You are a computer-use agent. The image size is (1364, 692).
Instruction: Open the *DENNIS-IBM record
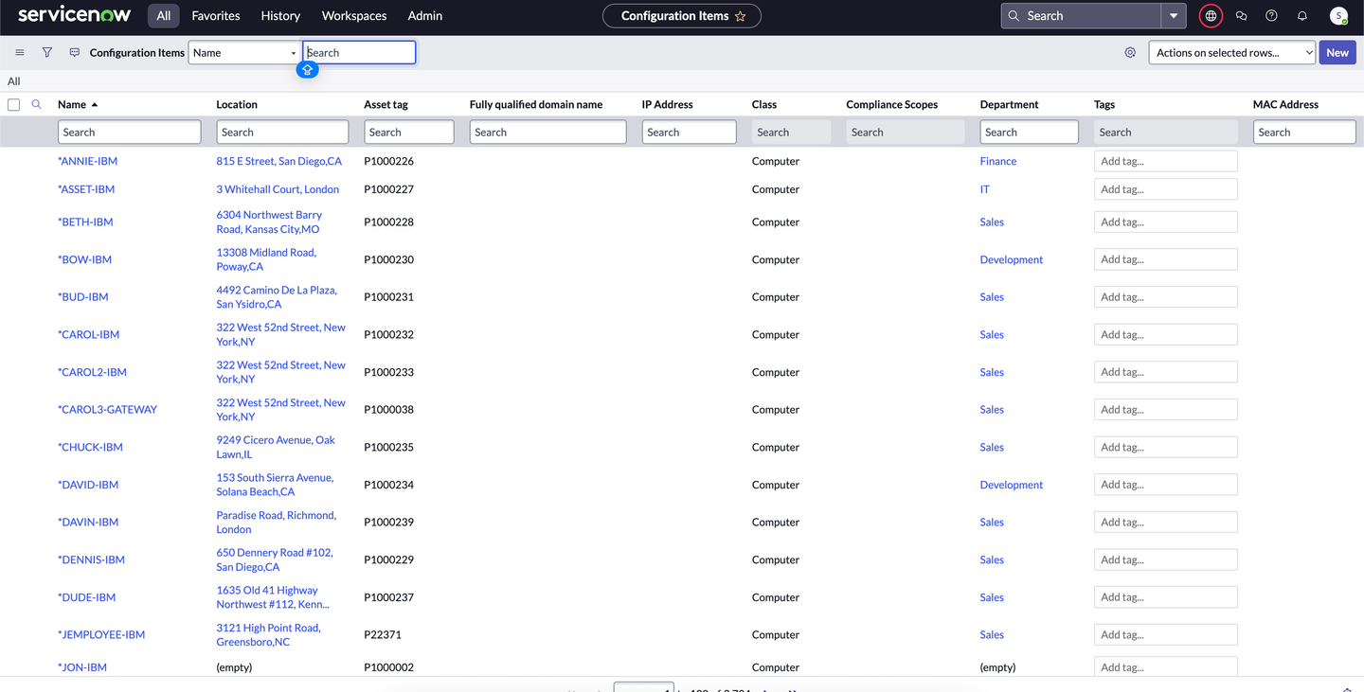[x=91, y=560]
